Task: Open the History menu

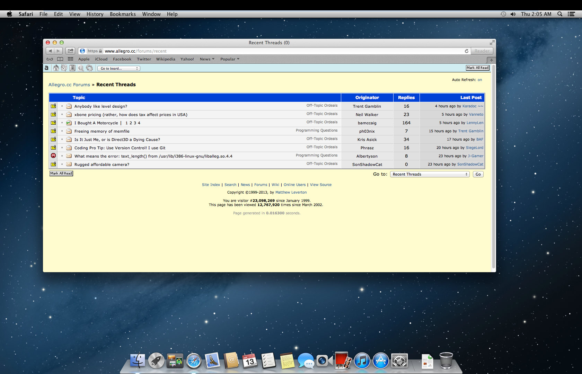Action: [x=95, y=14]
